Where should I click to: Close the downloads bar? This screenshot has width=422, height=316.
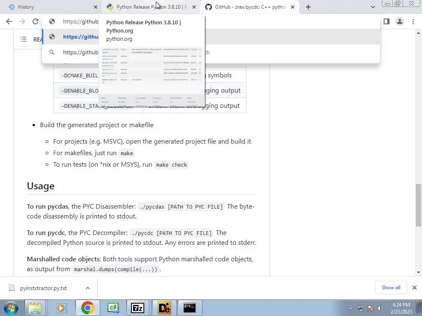point(415,288)
